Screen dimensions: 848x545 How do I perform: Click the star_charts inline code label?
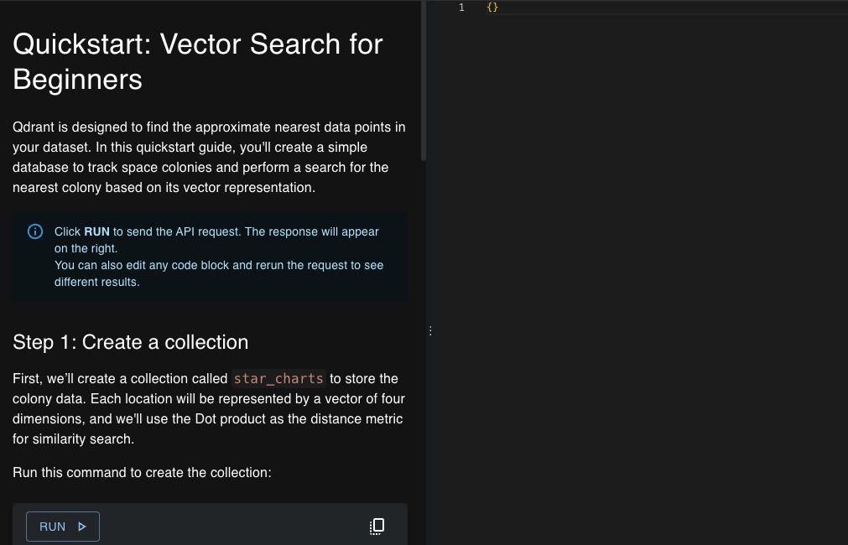point(278,378)
